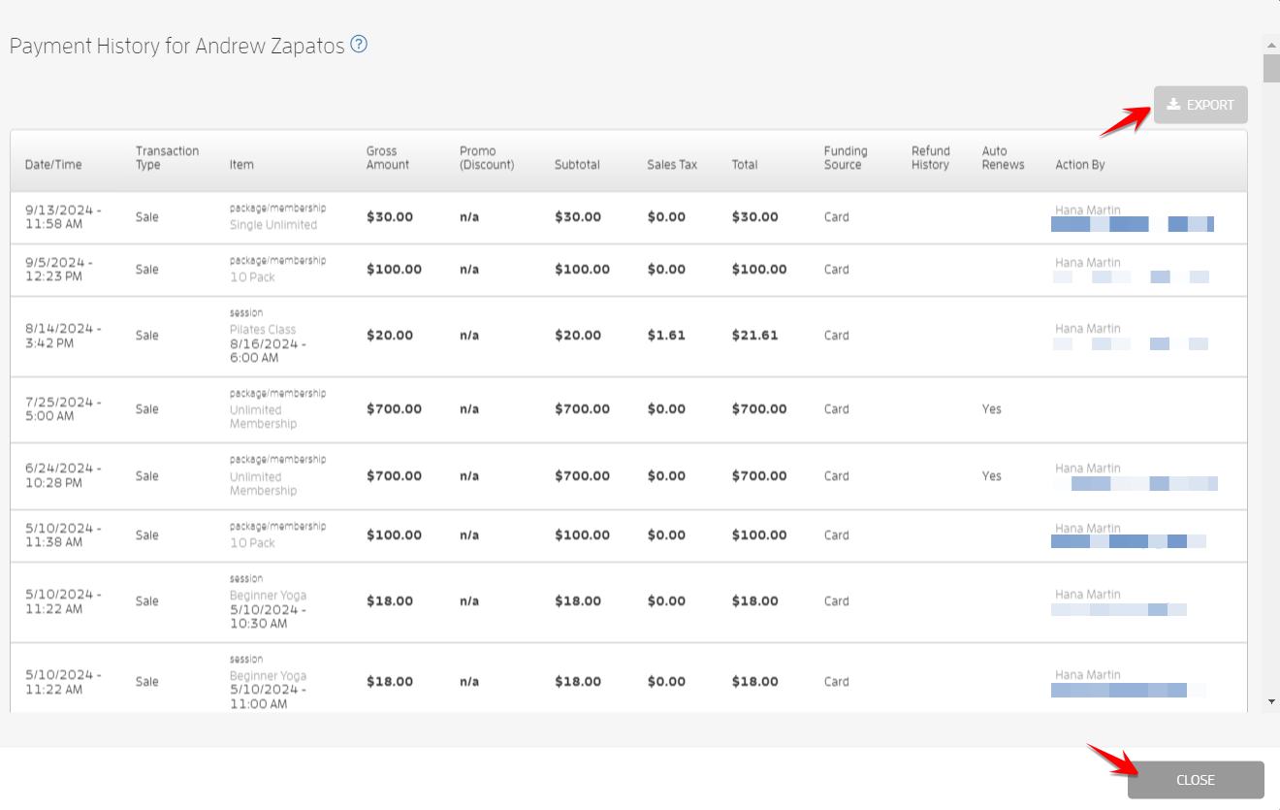Viewport: 1280px width, 810px height.
Task: Select the 9/5/2024 - 12:23 PM date cell
Action: pos(59,270)
